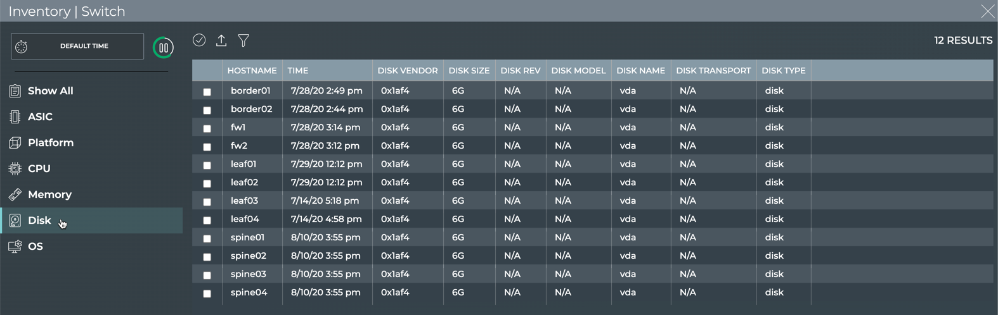The image size is (998, 315).
Task: Open the Default Time selector
Action: (x=77, y=46)
